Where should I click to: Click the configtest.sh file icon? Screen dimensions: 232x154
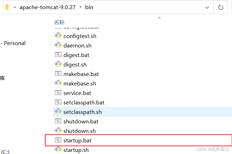pos(58,36)
